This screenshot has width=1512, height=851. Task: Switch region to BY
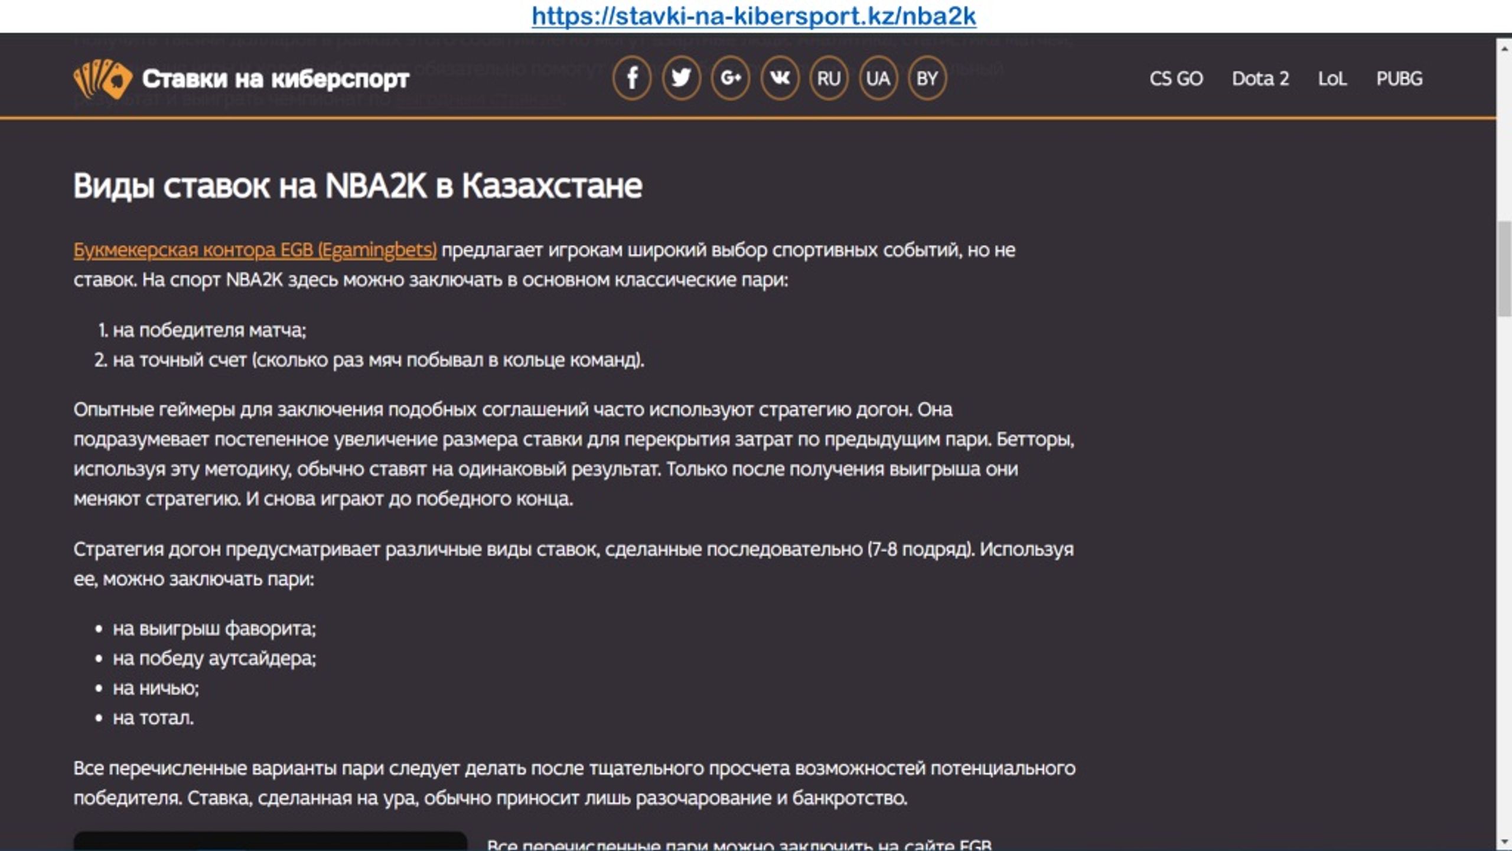927,78
